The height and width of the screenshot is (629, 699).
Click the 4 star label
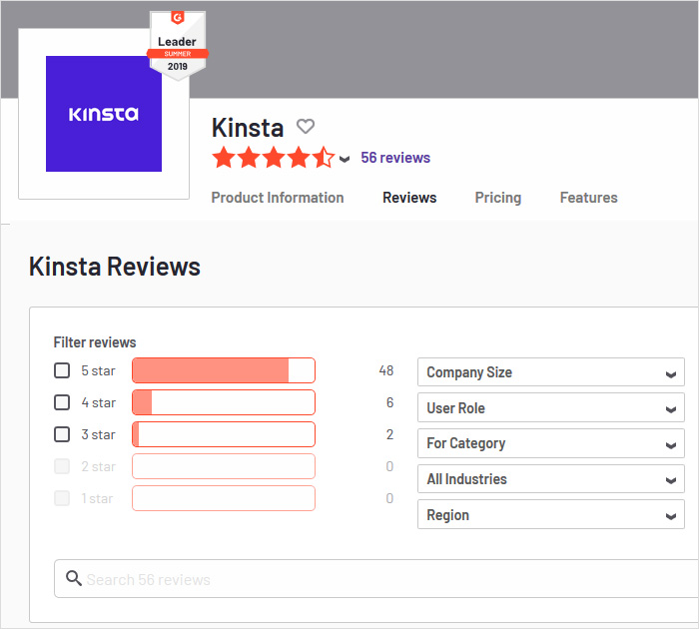[x=99, y=402]
